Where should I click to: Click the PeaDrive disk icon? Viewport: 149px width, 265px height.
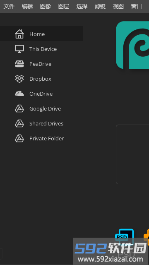[x=19, y=64]
